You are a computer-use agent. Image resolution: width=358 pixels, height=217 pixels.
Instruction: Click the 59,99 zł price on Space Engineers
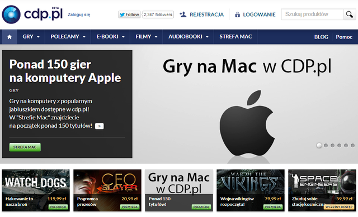345,199
